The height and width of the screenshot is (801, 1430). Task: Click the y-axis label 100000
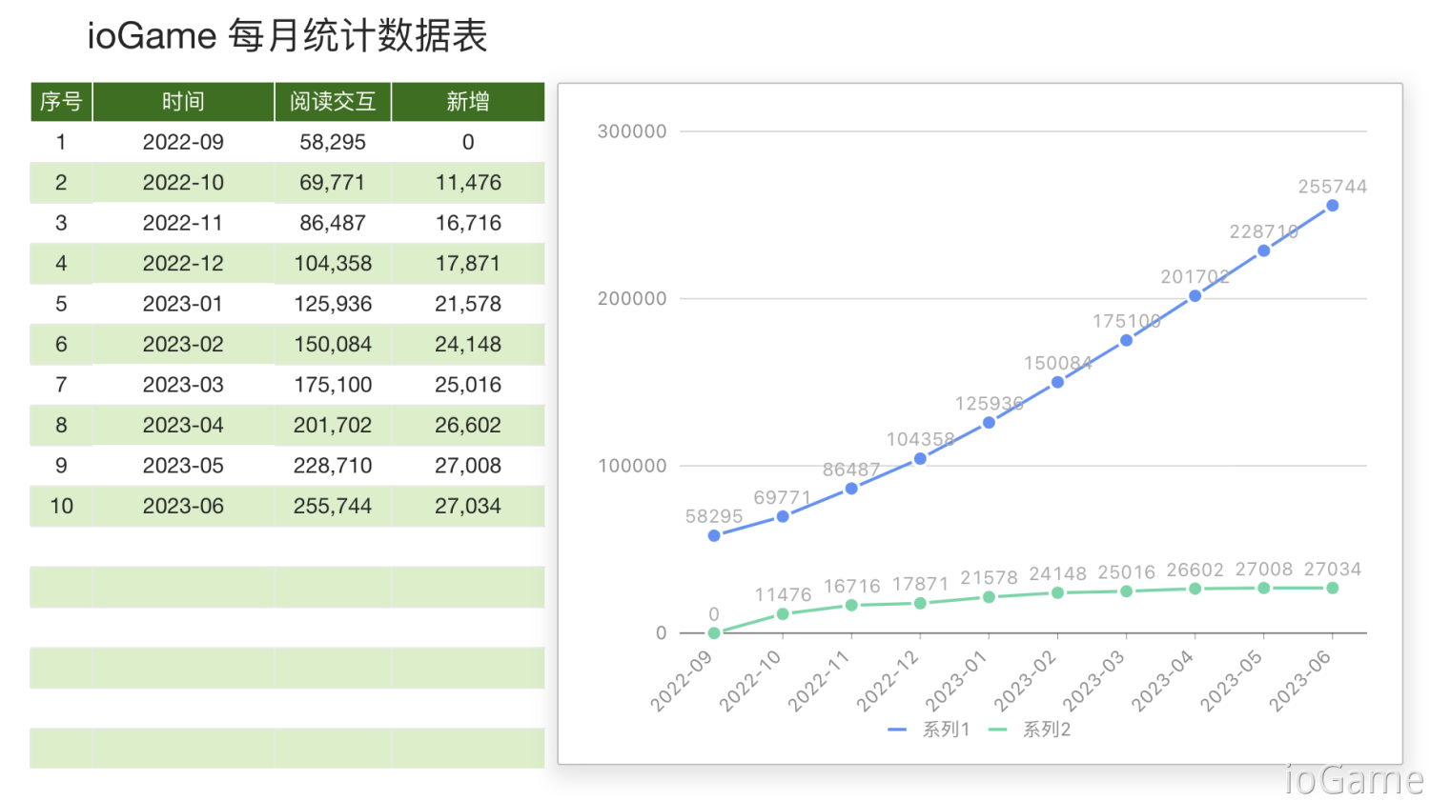point(632,466)
